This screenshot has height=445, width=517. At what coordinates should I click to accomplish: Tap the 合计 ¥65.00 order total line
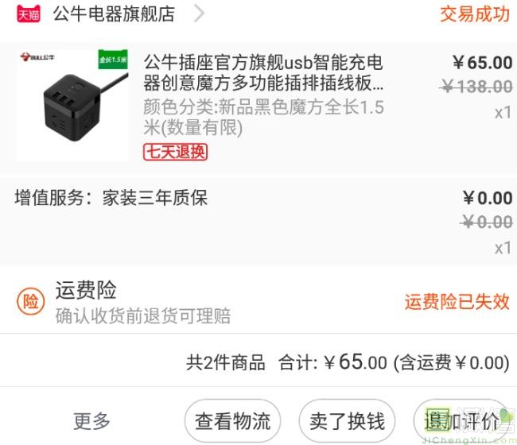(x=348, y=362)
